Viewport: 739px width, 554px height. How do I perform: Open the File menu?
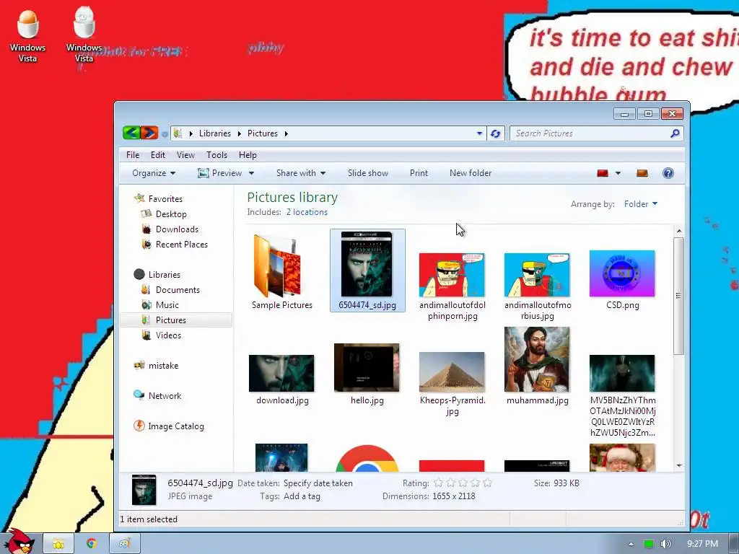[x=133, y=155]
